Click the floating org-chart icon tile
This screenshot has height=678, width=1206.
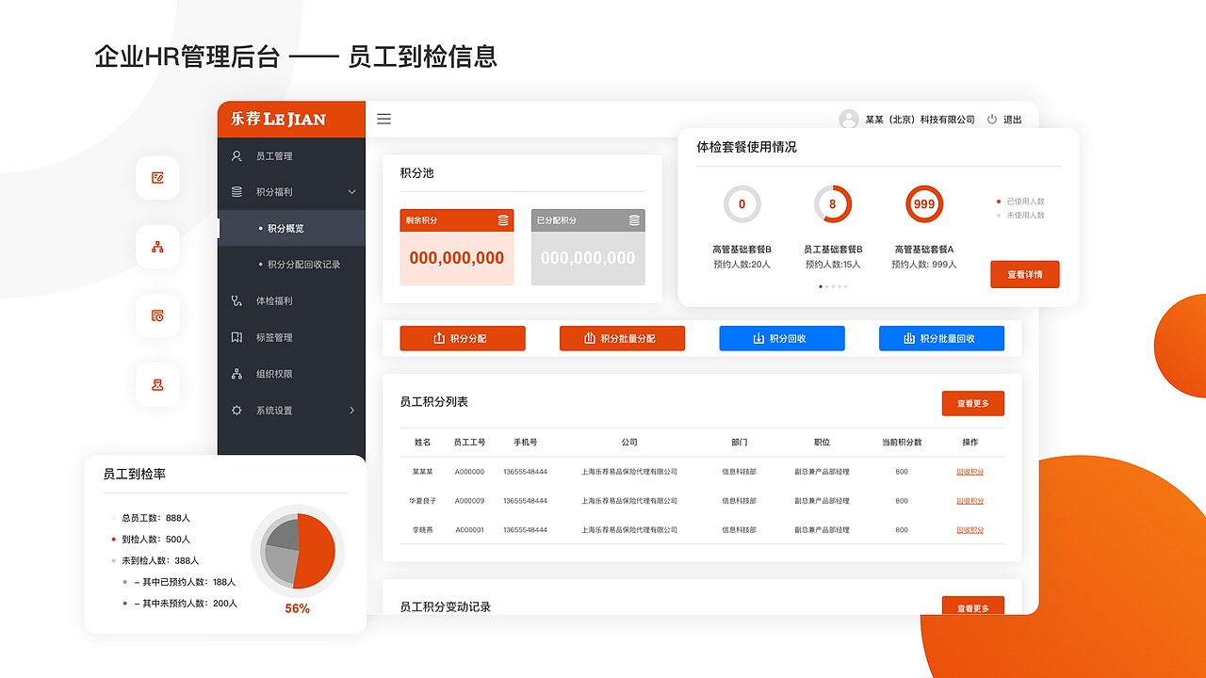pos(157,247)
